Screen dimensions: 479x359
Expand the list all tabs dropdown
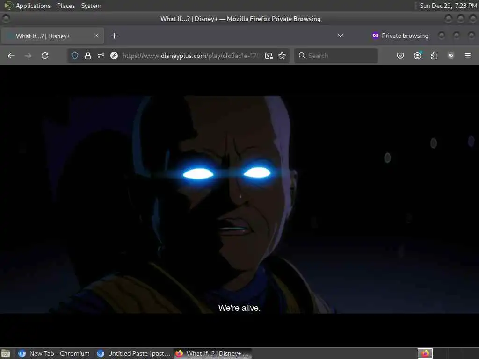(341, 36)
